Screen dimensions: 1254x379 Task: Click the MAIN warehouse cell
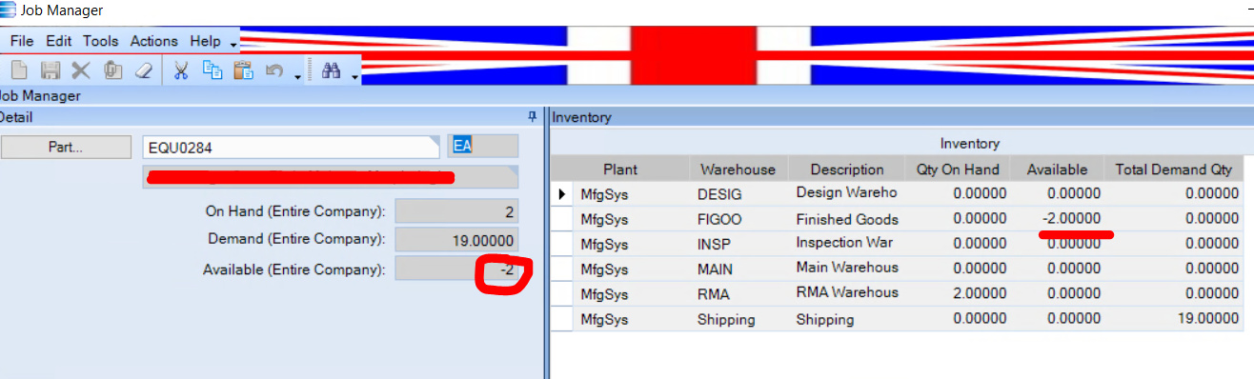(x=738, y=269)
